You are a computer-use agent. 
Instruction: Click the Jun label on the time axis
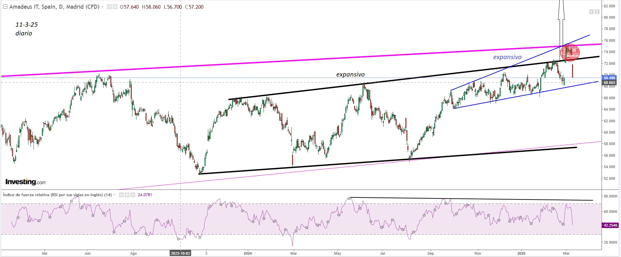88,253
